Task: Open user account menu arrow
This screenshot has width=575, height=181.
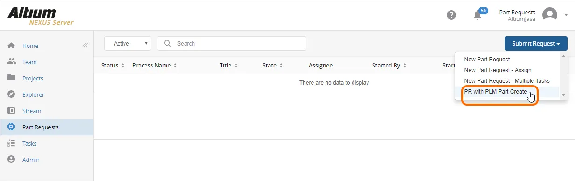Action: pyautogui.click(x=566, y=15)
